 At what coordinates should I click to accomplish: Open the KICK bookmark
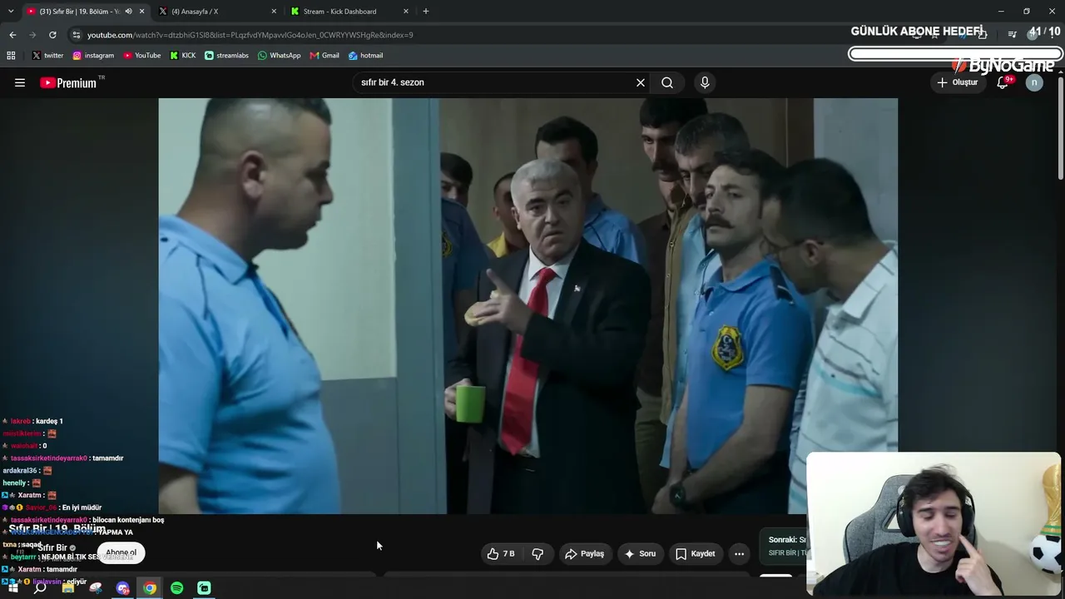tap(183, 56)
